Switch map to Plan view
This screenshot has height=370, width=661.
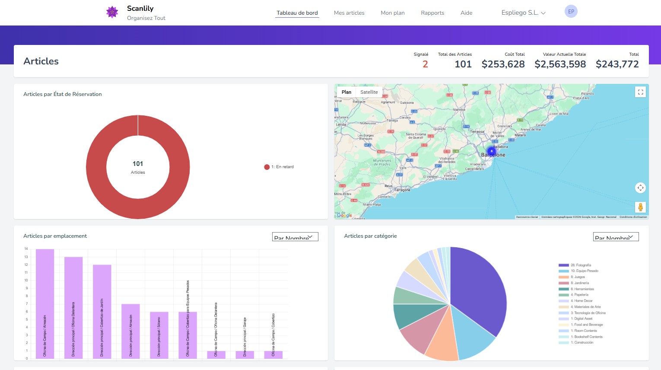click(x=346, y=92)
